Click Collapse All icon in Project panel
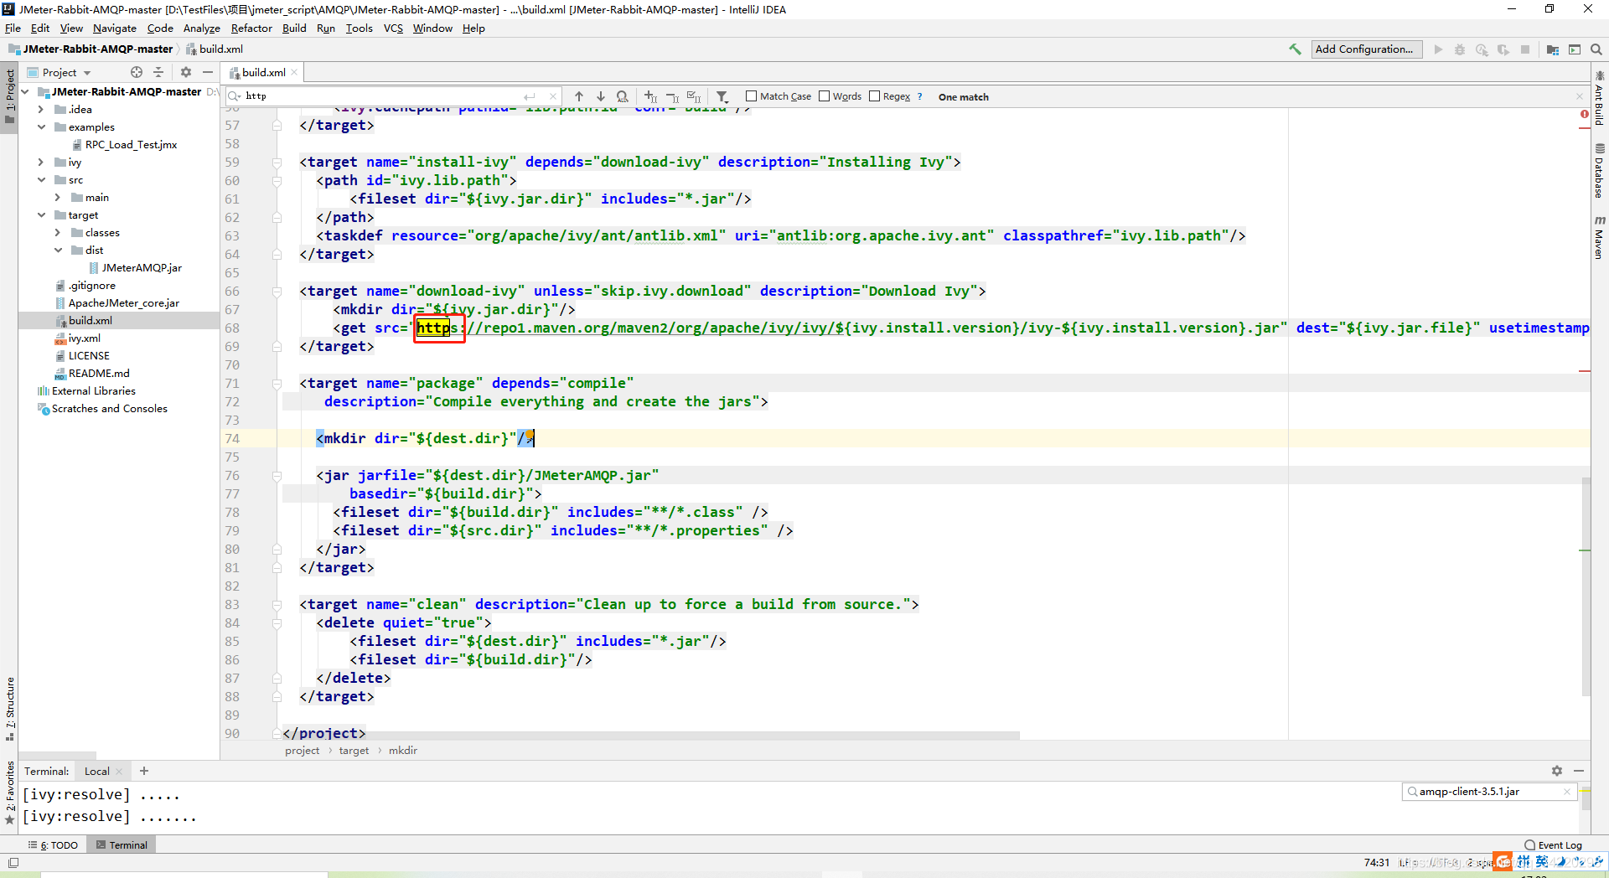 click(x=158, y=72)
